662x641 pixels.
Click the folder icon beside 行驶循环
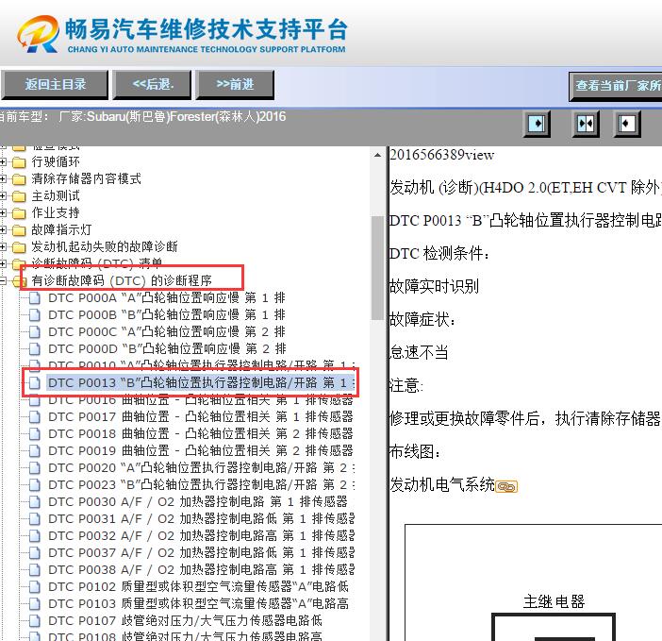coord(19,162)
